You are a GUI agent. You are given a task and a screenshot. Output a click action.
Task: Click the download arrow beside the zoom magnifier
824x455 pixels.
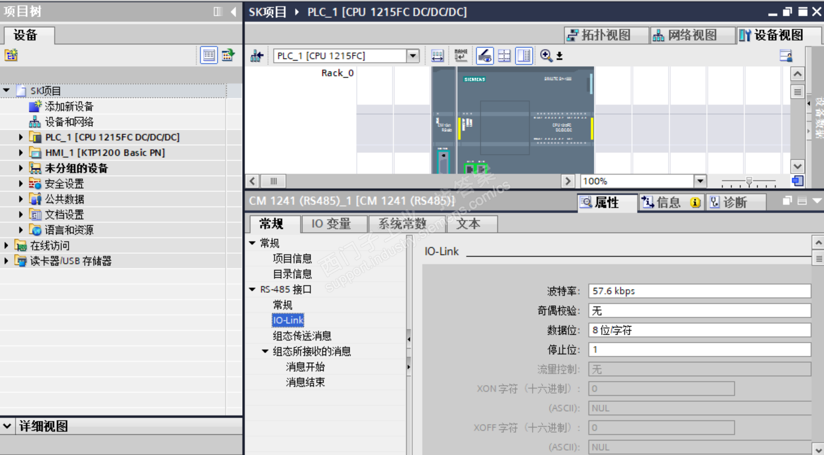coord(559,56)
